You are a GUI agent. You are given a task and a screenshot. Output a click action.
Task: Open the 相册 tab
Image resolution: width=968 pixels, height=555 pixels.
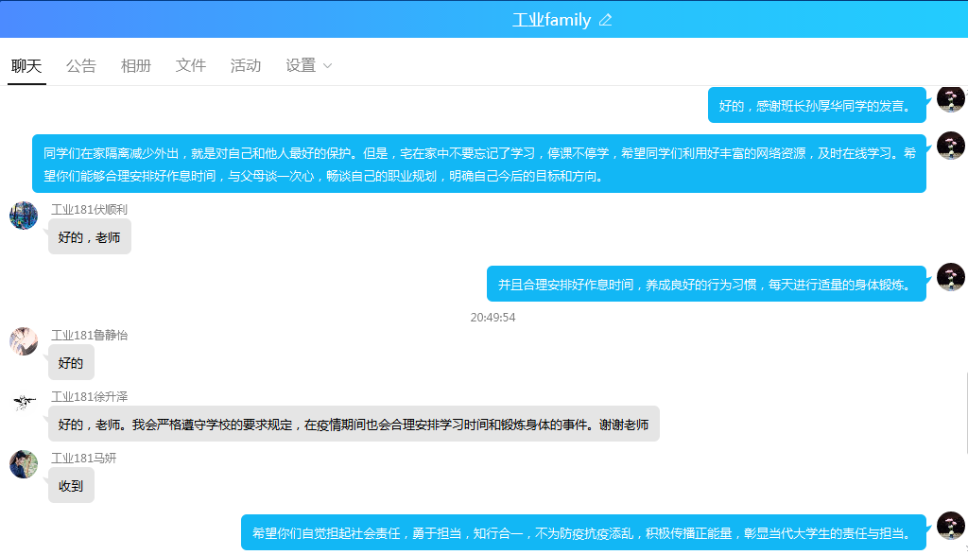coord(136,65)
